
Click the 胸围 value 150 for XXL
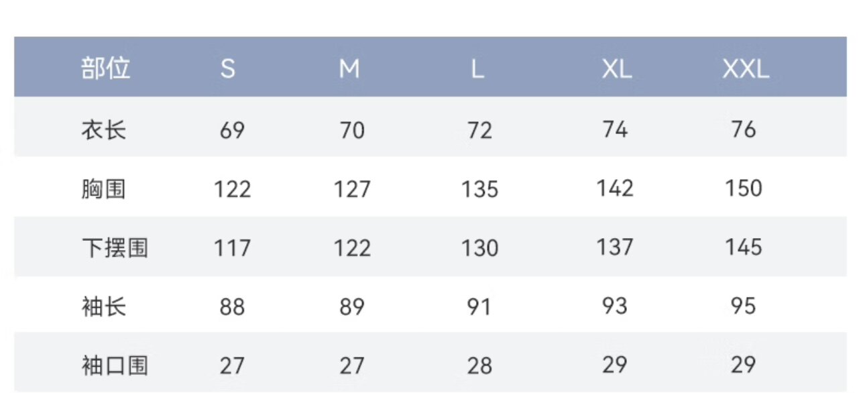[x=744, y=188]
